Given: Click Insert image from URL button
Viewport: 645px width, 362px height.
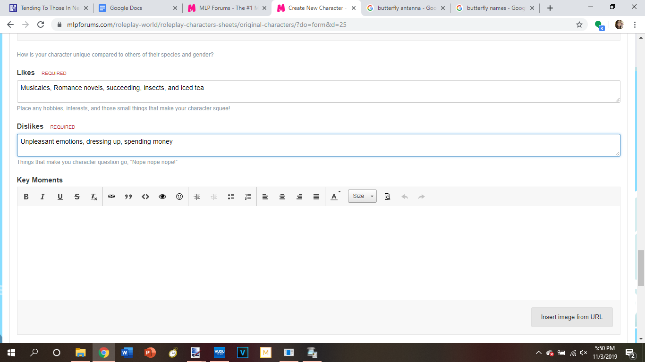Looking at the screenshot, I should pyautogui.click(x=572, y=317).
